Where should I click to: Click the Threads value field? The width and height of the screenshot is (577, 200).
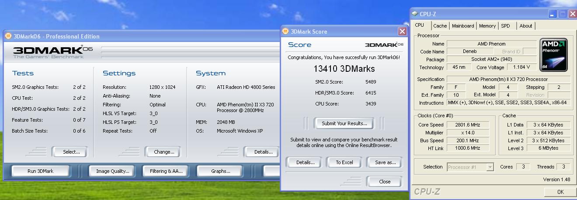(x=563, y=167)
